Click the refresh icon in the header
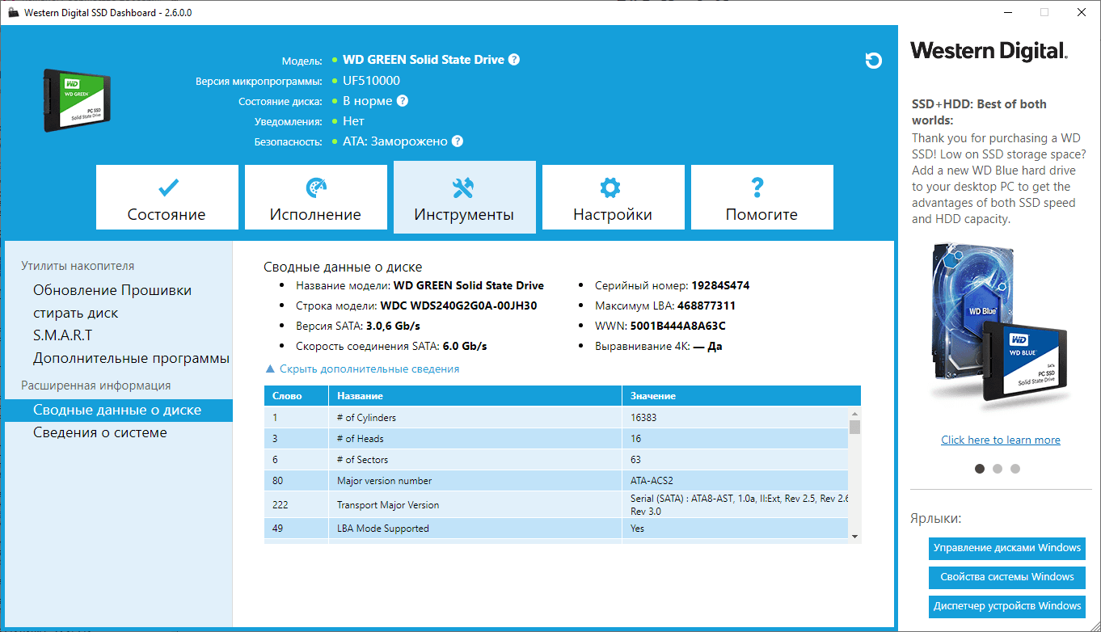Viewport: 1101px width, 632px height. [873, 61]
